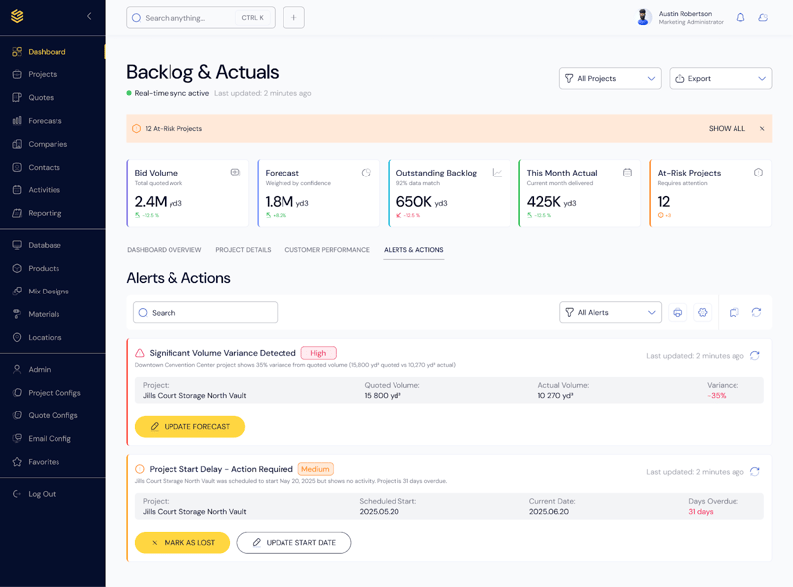
Task: Open the All Alerts filter dropdown
Action: [610, 313]
